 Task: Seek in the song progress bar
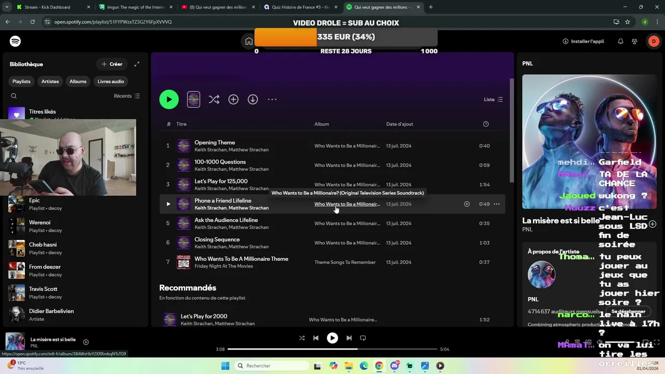pos(332,349)
